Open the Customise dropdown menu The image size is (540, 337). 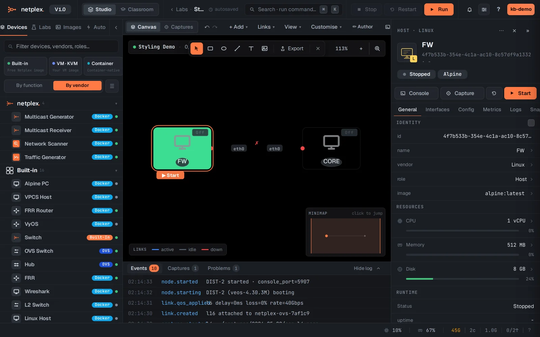point(326,27)
